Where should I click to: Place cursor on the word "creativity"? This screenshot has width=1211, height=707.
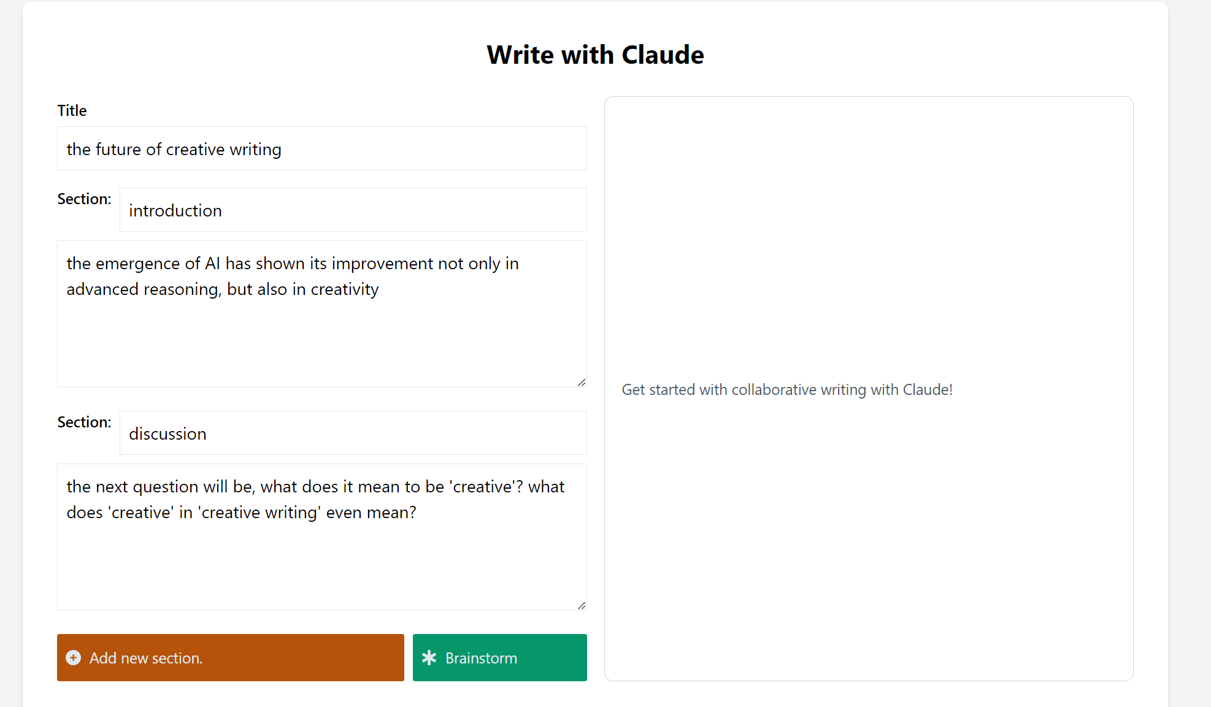click(x=345, y=289)
